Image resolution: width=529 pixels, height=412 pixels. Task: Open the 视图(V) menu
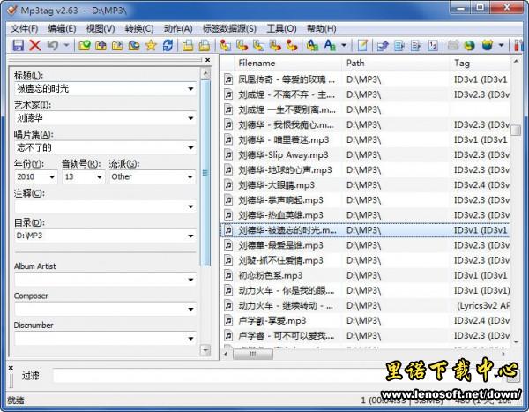(101, 29)
